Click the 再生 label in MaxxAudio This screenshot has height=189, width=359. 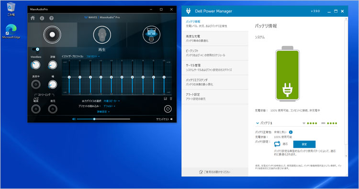tap(102, 50)
